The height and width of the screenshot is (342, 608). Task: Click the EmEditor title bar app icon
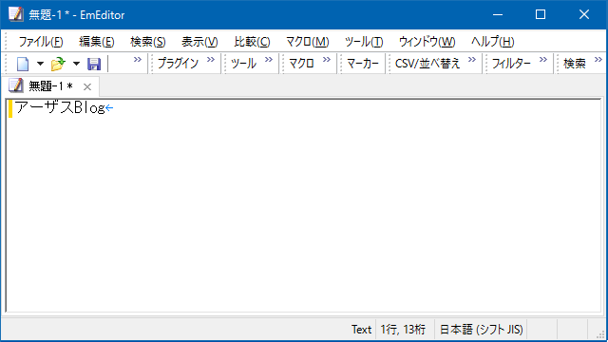pyautogui.click(x=16, y=14)
